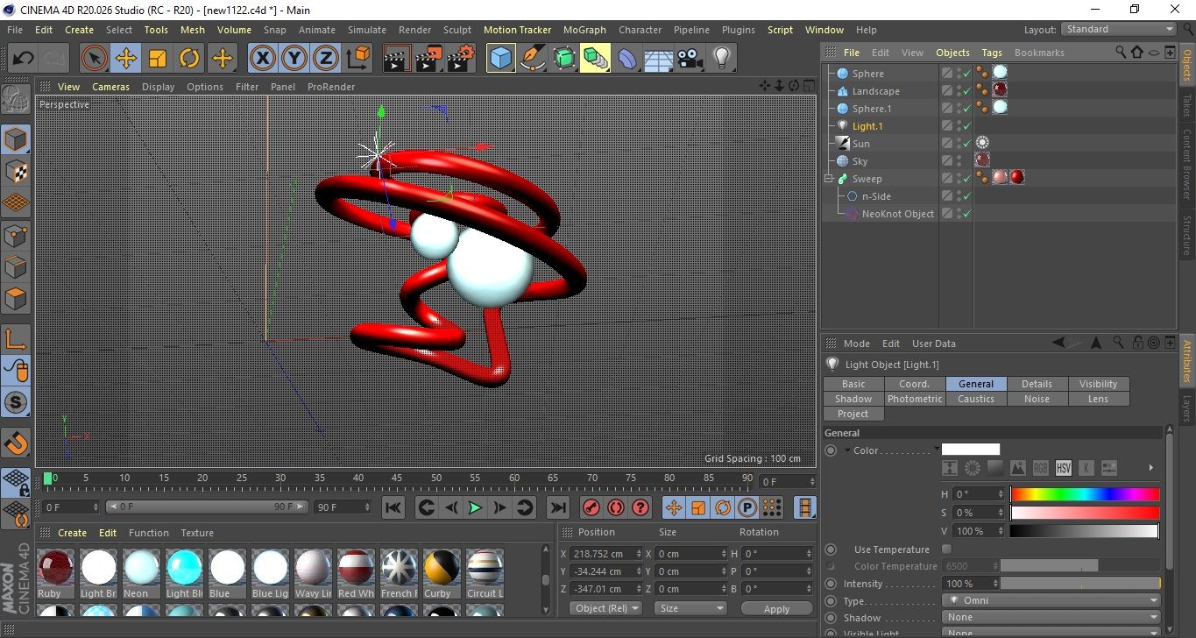
Task: Switch to the Details tab
Action: (1037, 384)
